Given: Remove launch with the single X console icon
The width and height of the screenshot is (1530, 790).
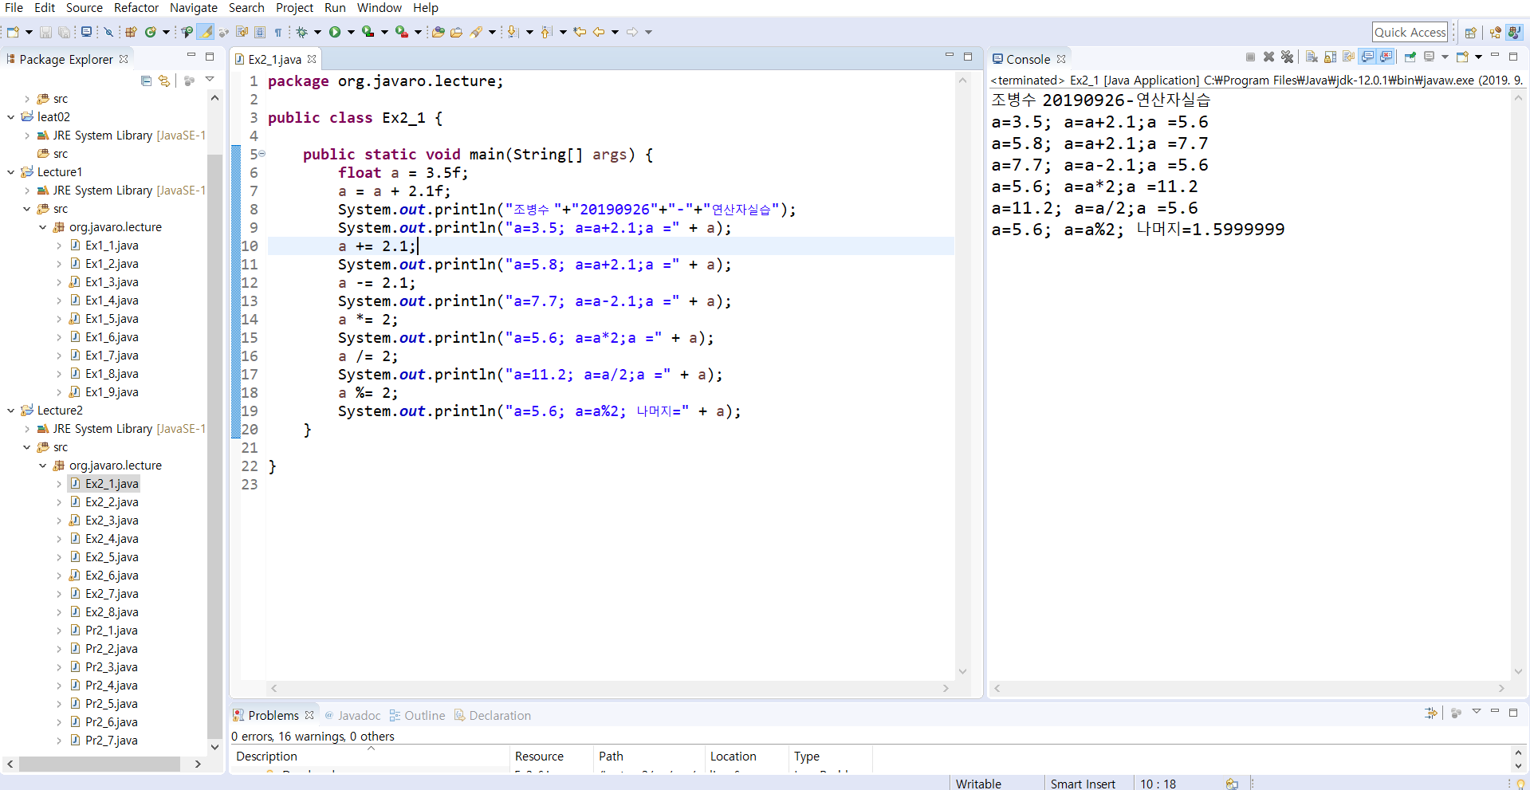Looking at the screenshot, I should [x=1268, y=57].
